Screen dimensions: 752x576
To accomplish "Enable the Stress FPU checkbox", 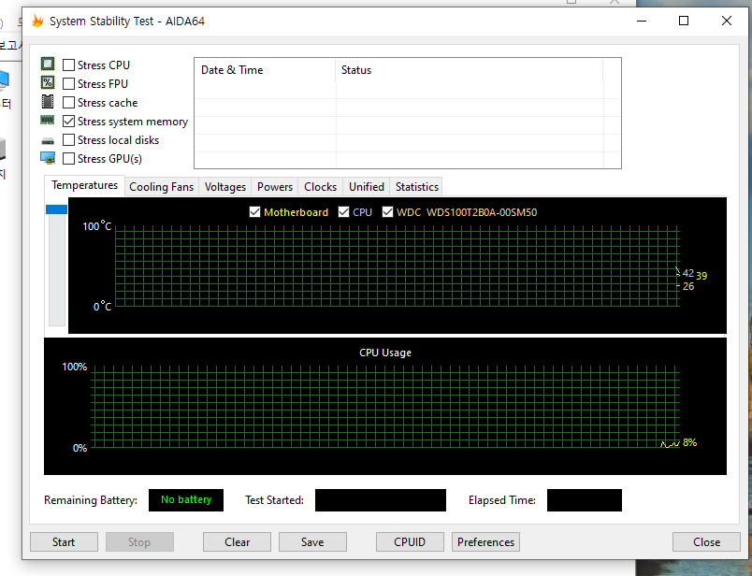I will pos(68,83).
